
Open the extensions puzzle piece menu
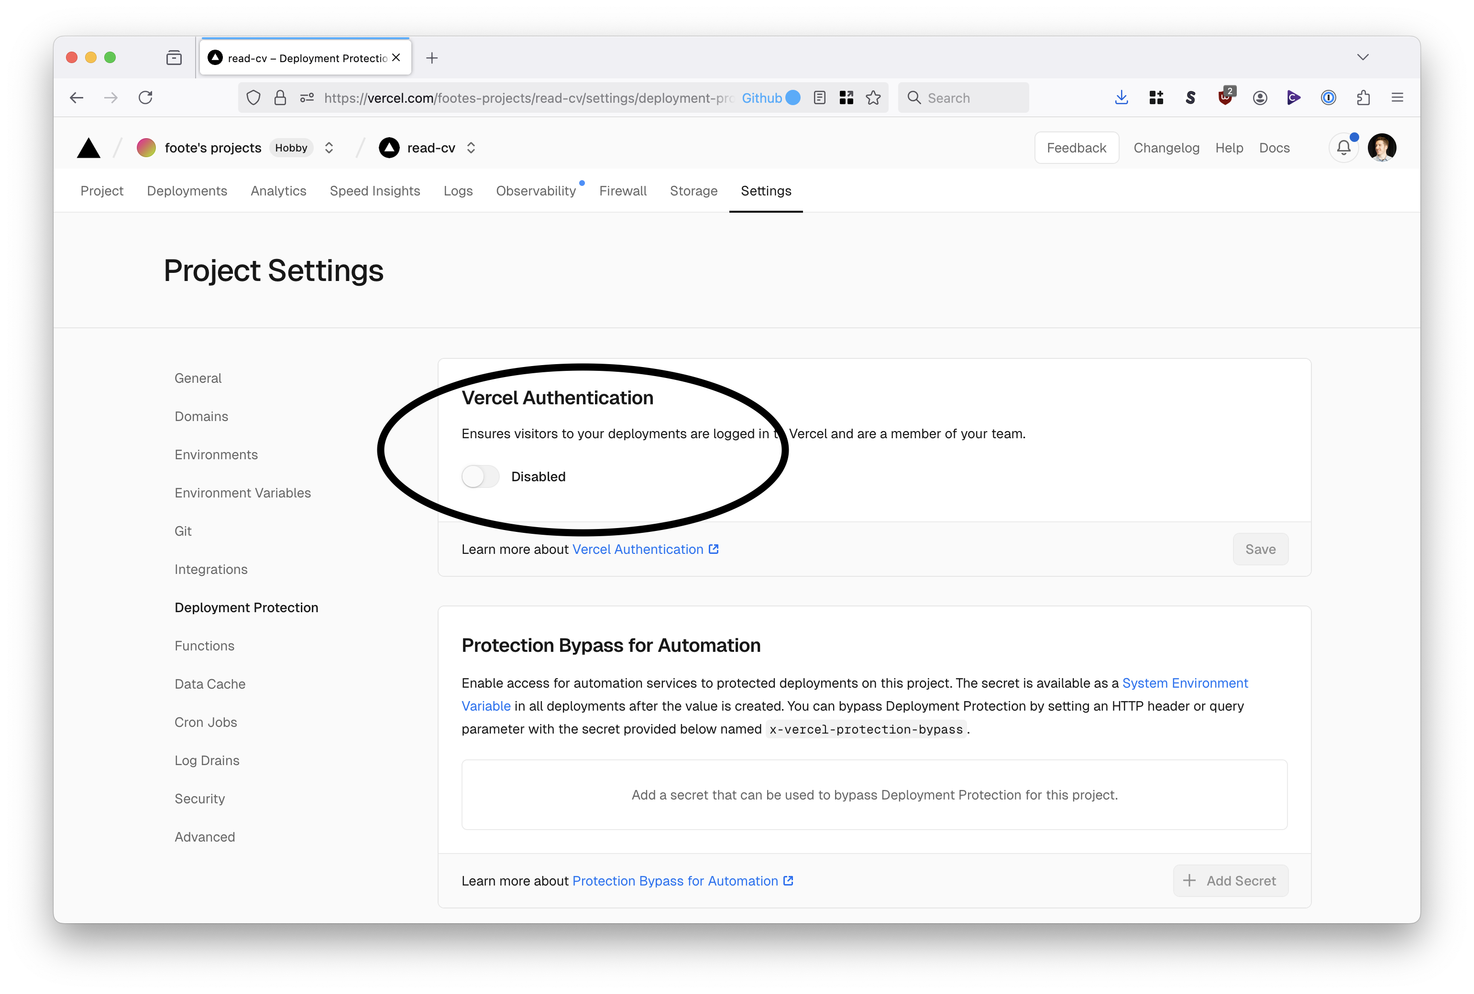tap(1363, 97)
